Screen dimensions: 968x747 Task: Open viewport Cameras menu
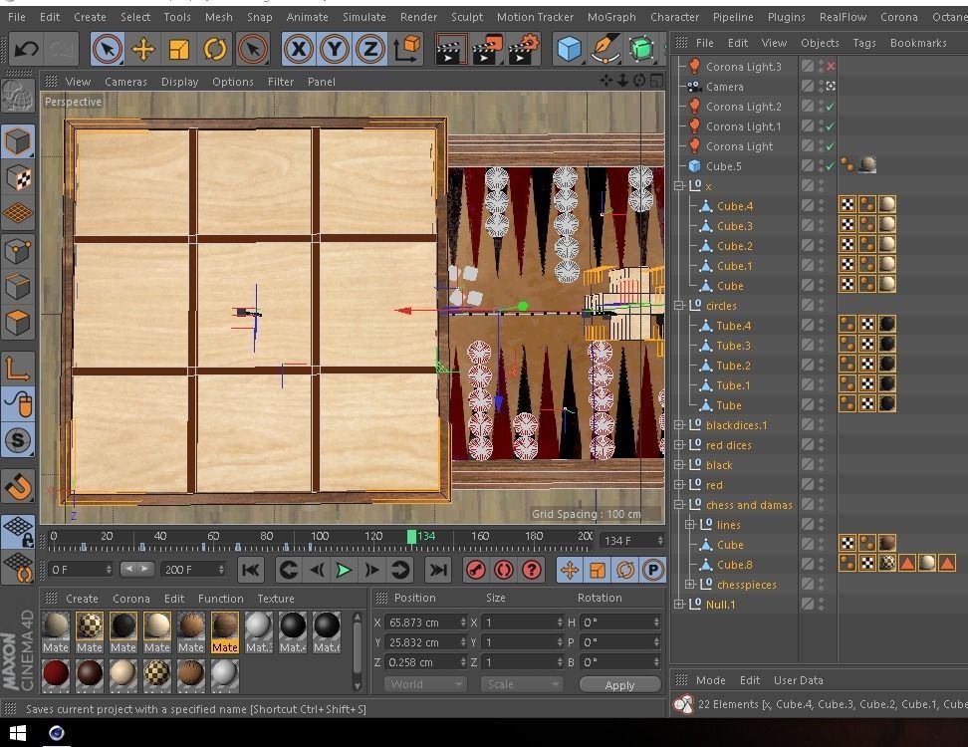125,82
